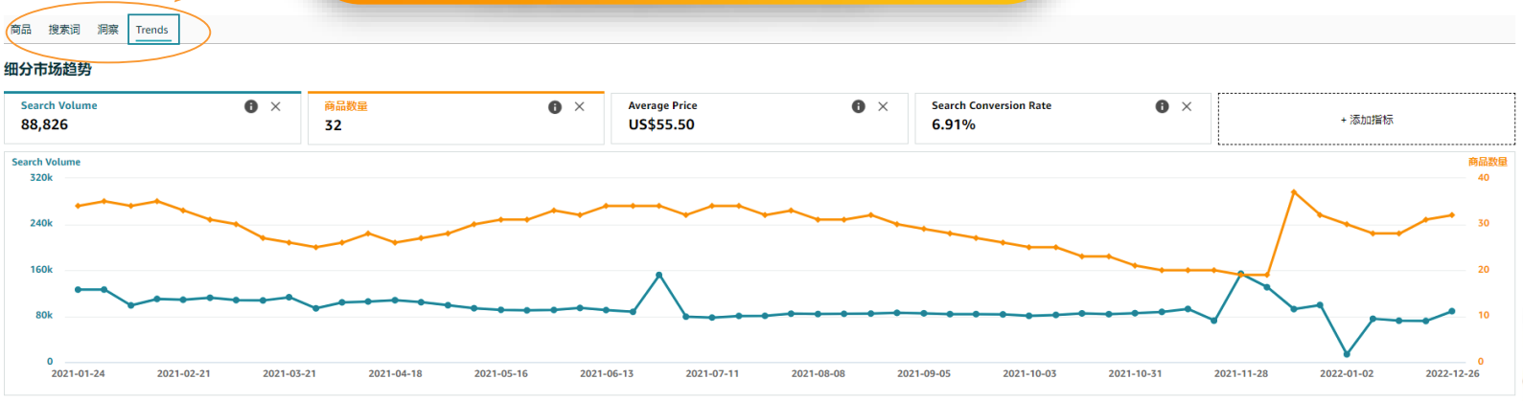Click the right axis label 40
Viewport: 1523px width, 401px height.
click(x=1484, y=177)
